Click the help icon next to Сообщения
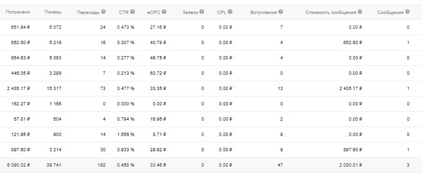This screenshot has height=174, width=422. pos(407,12)
